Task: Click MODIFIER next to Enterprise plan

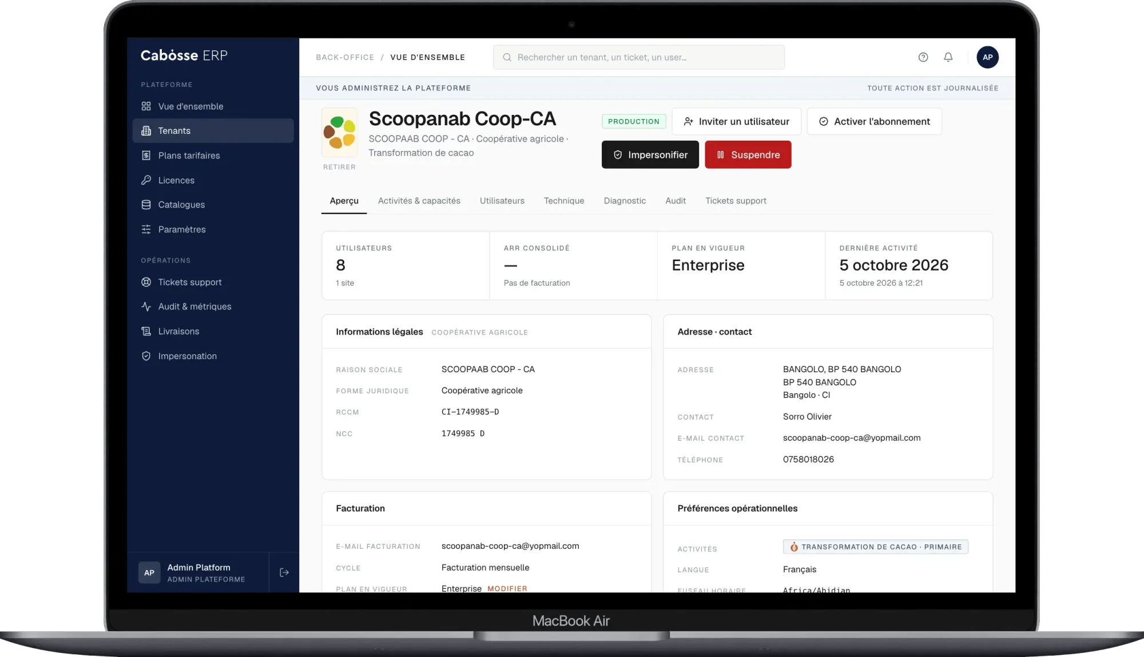Action: coord(507,588)
